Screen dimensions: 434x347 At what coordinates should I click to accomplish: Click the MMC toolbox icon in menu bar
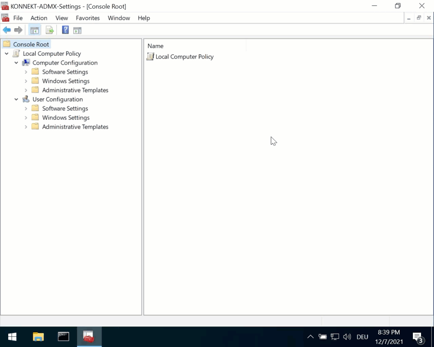(x=5, y=18)
